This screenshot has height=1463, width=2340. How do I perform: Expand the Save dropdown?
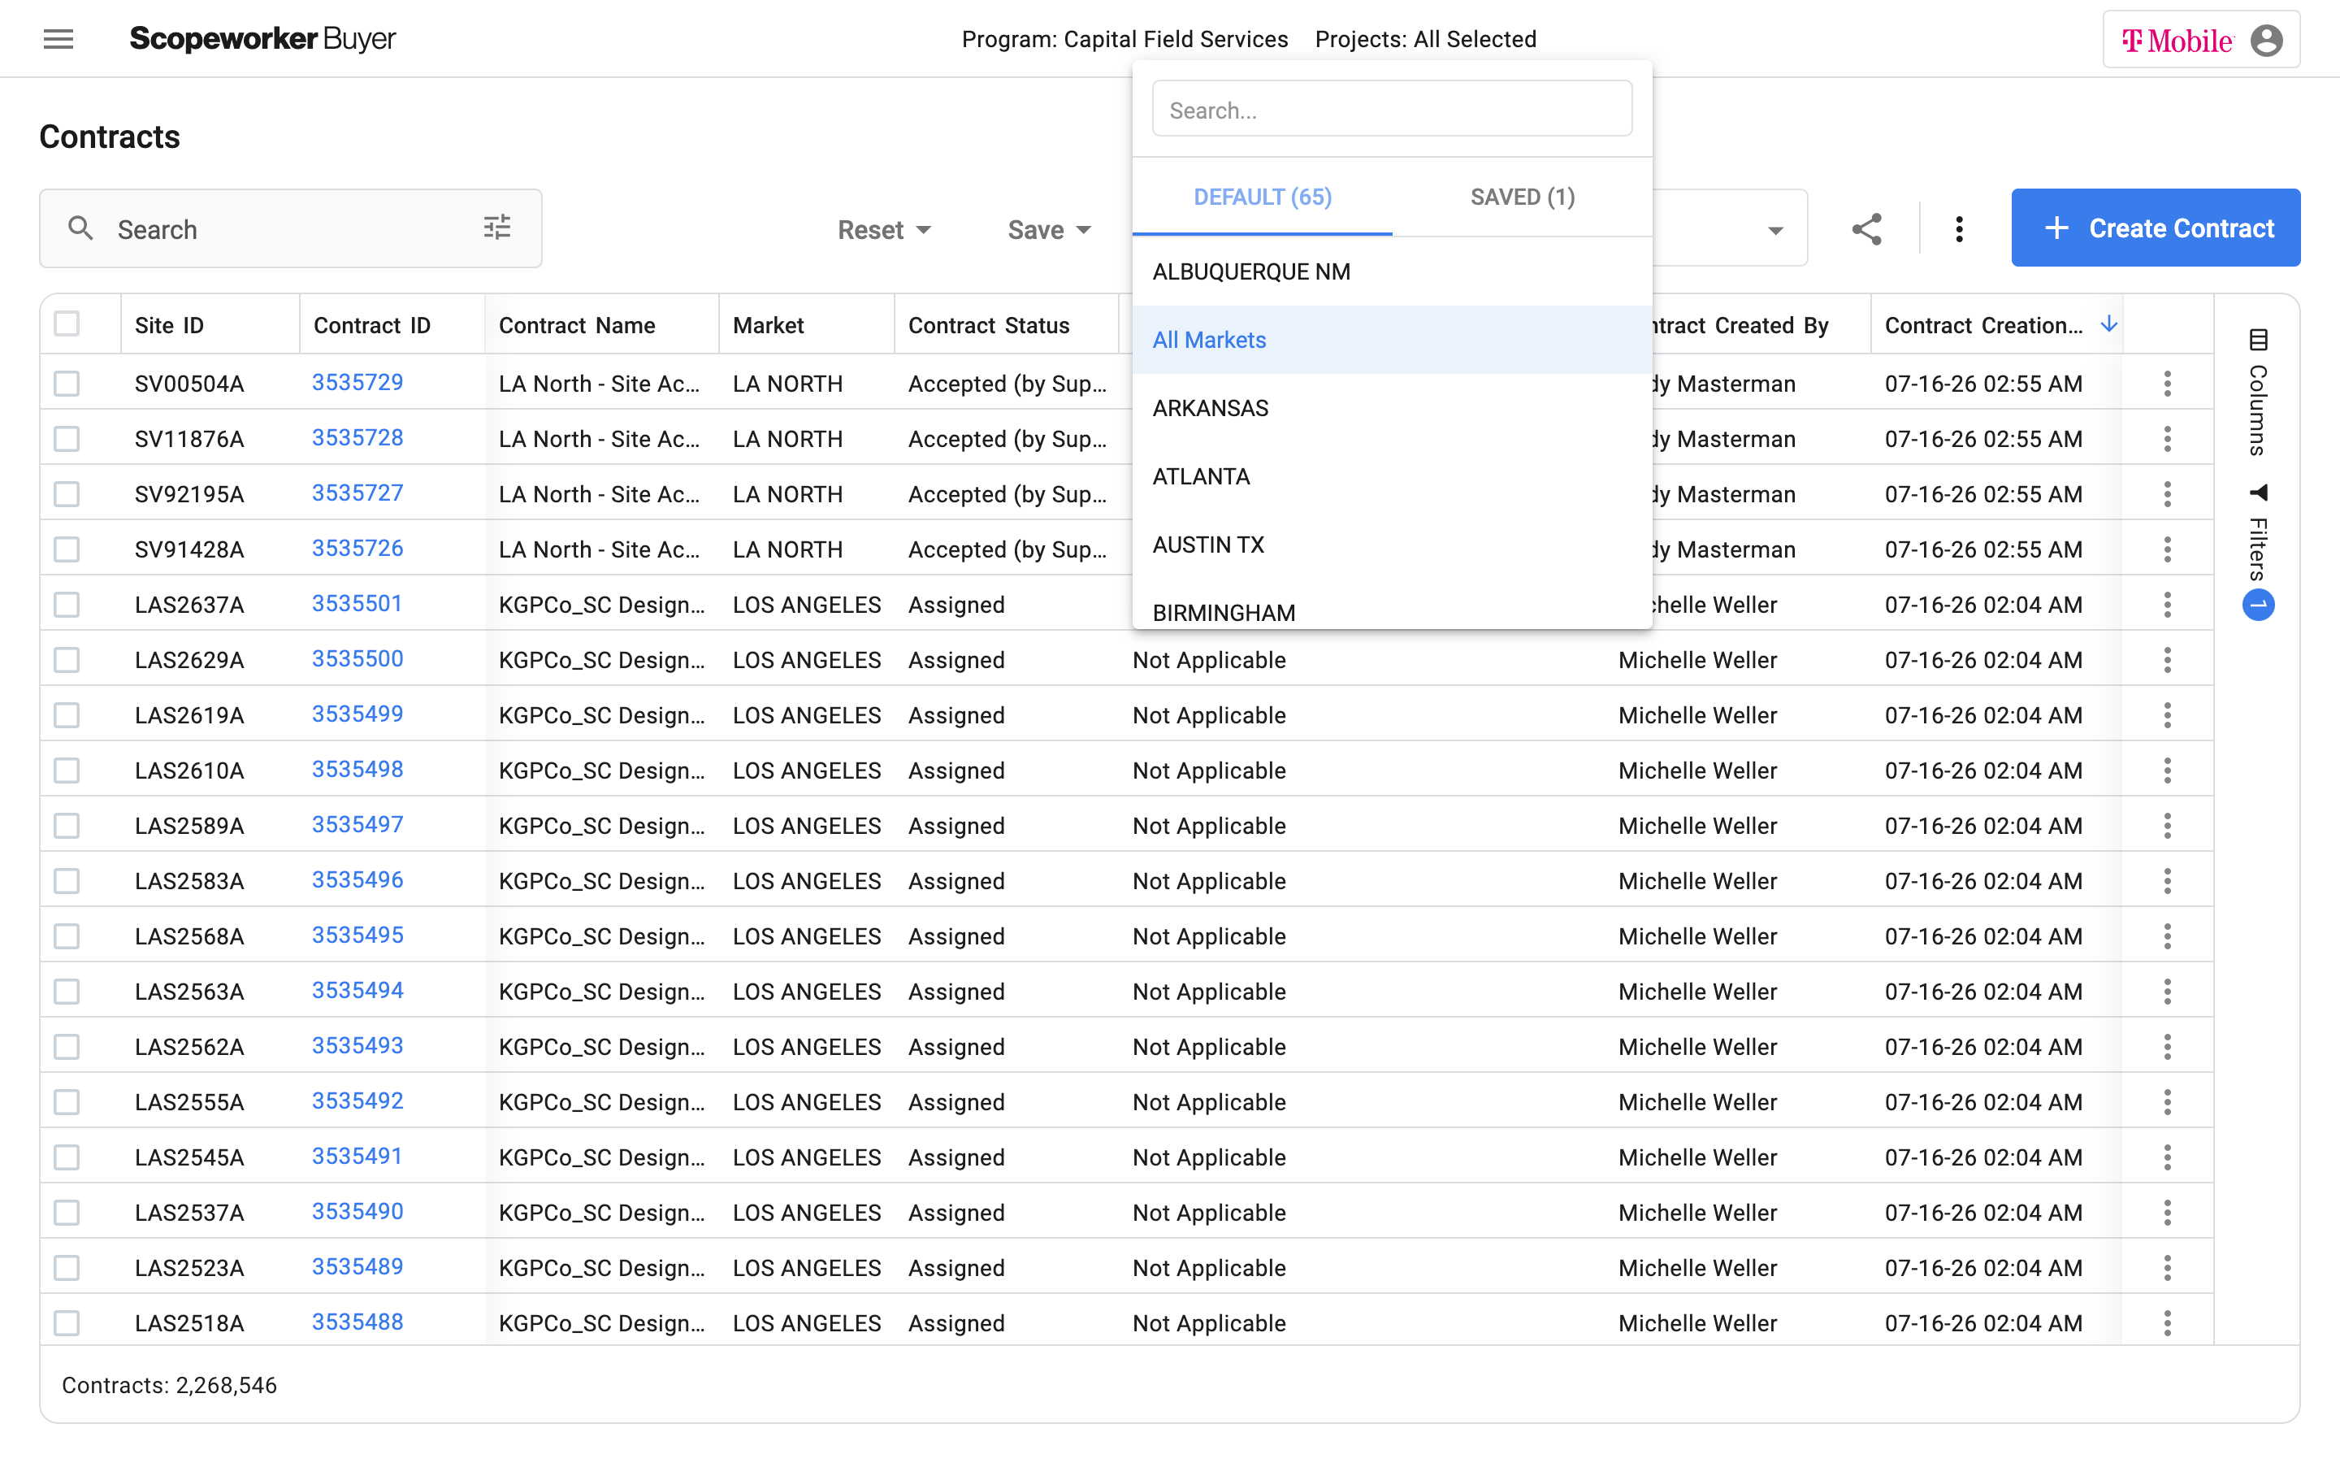1049,229
